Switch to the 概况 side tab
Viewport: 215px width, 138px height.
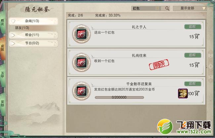pos(2,22)
